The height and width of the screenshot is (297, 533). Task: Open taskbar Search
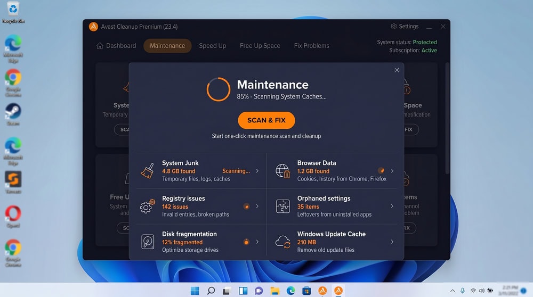(211, 291)
